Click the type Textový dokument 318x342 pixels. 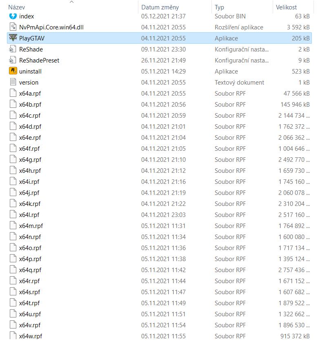239,83
